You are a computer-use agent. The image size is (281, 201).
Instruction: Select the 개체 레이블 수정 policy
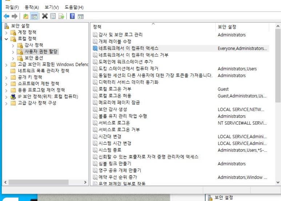(115, 41)
